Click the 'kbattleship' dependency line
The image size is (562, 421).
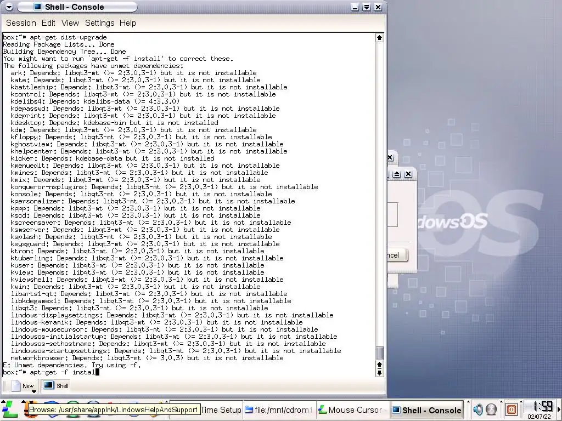coord(149,87)
